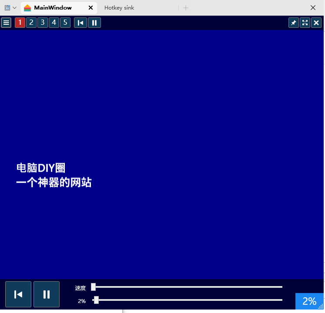
Task: Switch to the Hotkey sink tab
Action: coord(119,8)
